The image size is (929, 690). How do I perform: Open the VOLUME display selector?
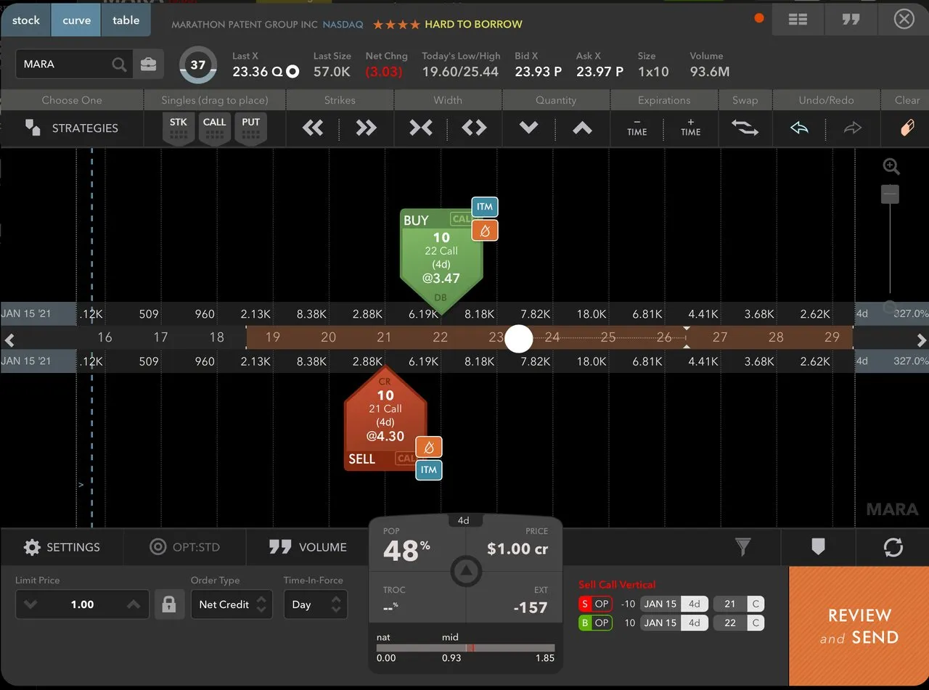pos(308,547)
